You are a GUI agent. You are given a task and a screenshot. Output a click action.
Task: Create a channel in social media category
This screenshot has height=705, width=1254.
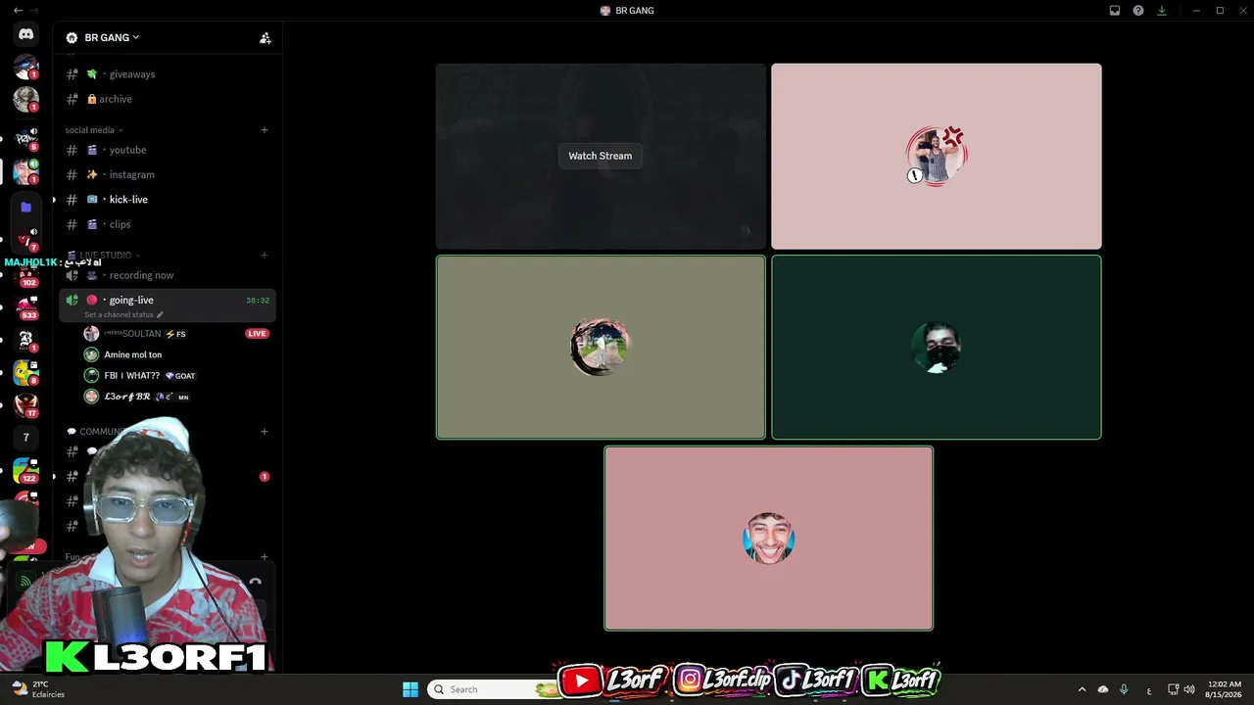click(x=265, y=130)
